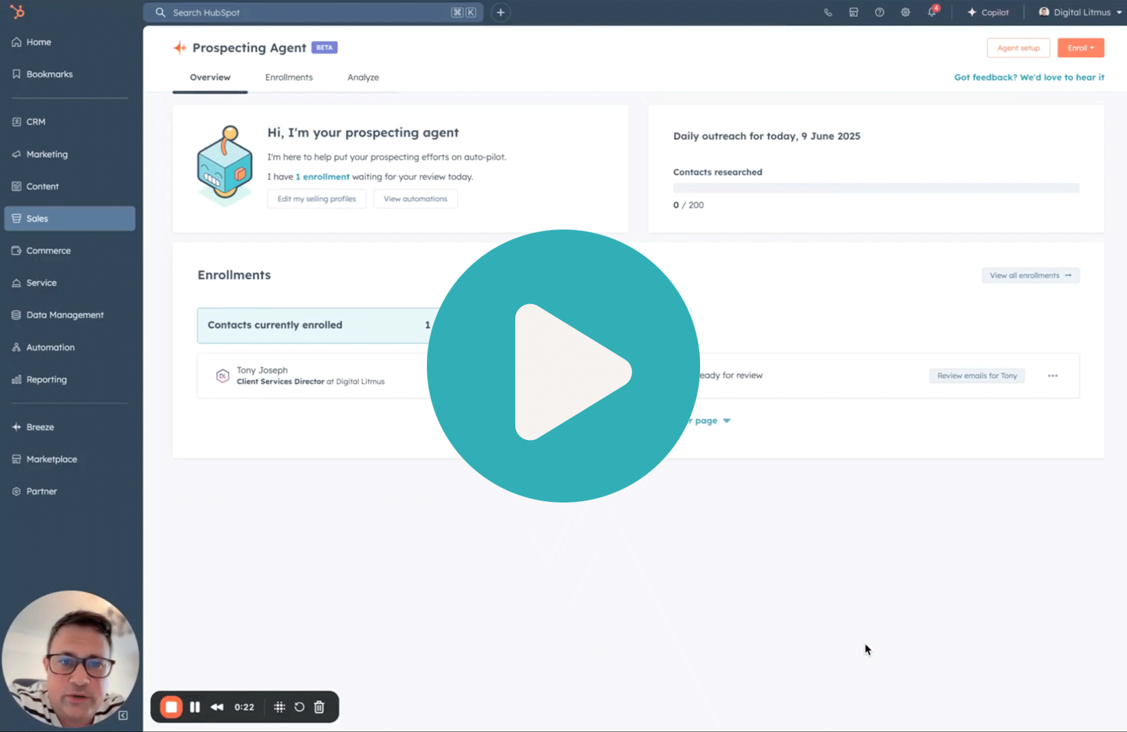Collapse the sidebar with bottom arrow icon
1127x732 pixels.
123,715
